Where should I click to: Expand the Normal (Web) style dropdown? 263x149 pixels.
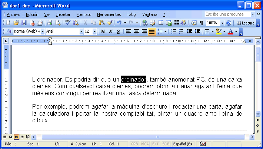[43, 32]
